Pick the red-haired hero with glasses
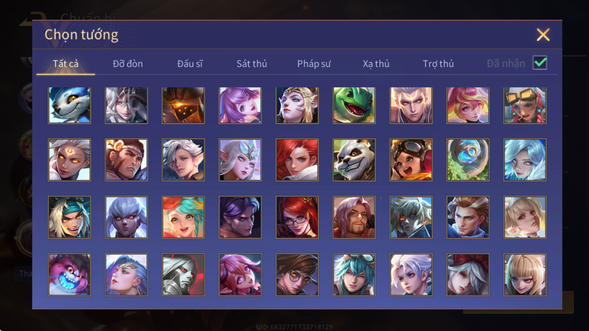The height and width of the screenshot is (331, 589). 297,217
